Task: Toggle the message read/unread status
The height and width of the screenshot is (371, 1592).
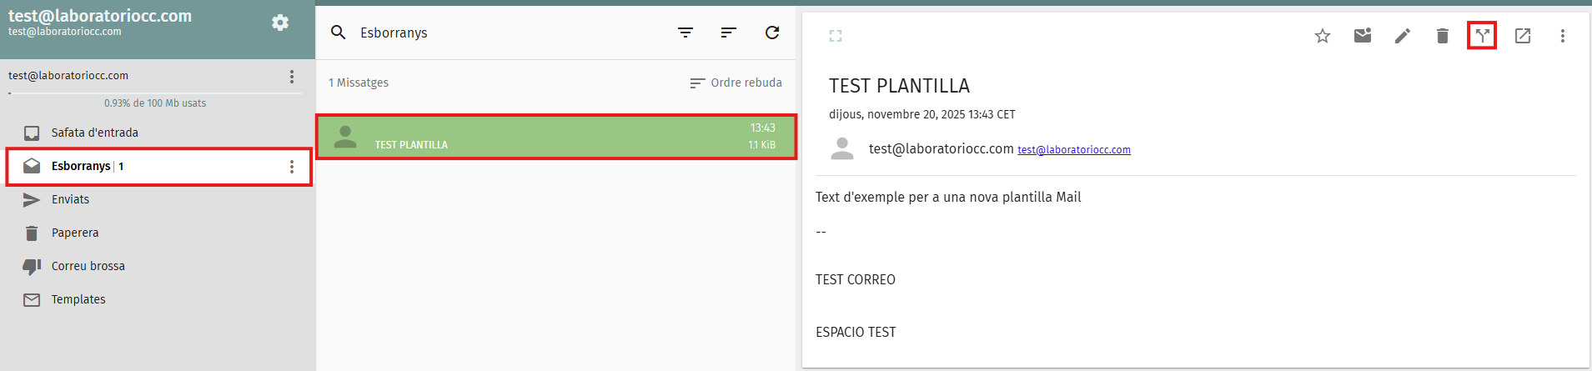Action: (x=1363, y=36)
